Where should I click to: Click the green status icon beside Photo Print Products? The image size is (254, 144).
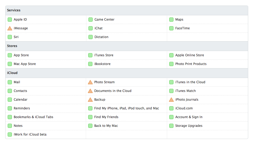pyautogui.click(x=171, y=64)
